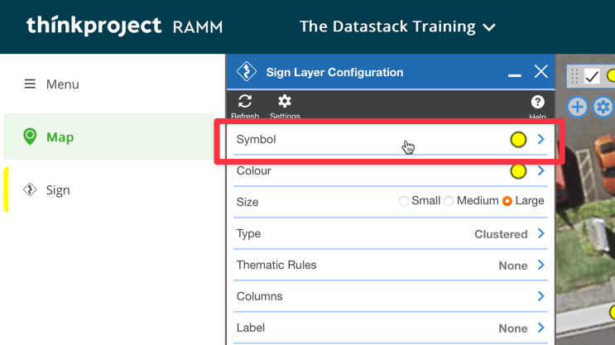Click the Sign Layer Configuration title text
This screenshot has width=615, height=345.
pos(334,72)
